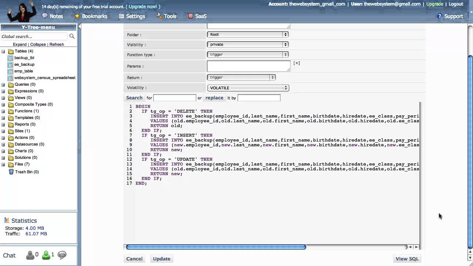Image resolution: width=473 pixels, height=266 pixels.
Task: Click the Collapse link in the tree menu
Action: (38, 44)
